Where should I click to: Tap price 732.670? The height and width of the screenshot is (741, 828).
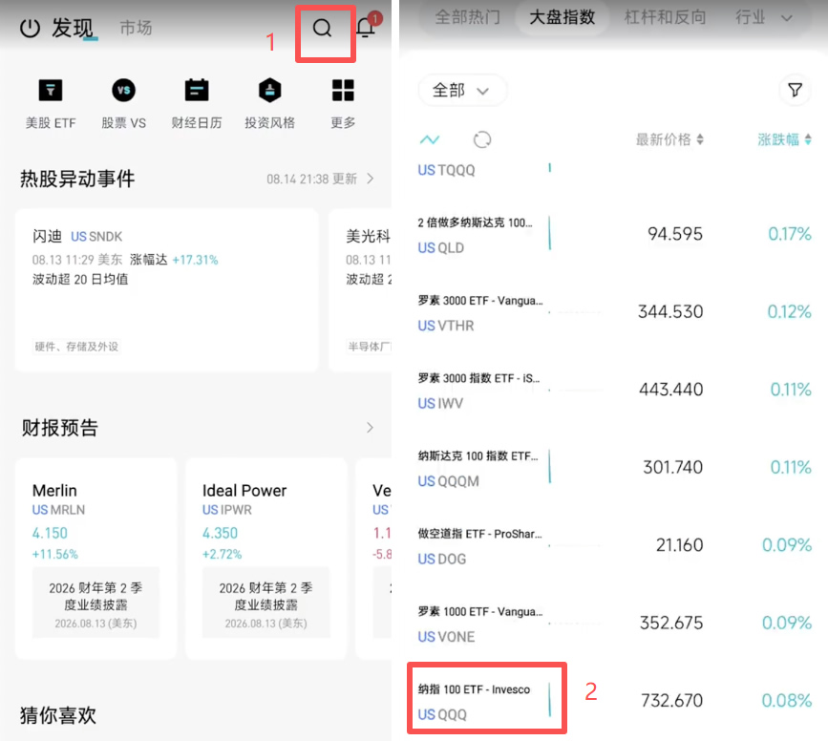(671, 701)
